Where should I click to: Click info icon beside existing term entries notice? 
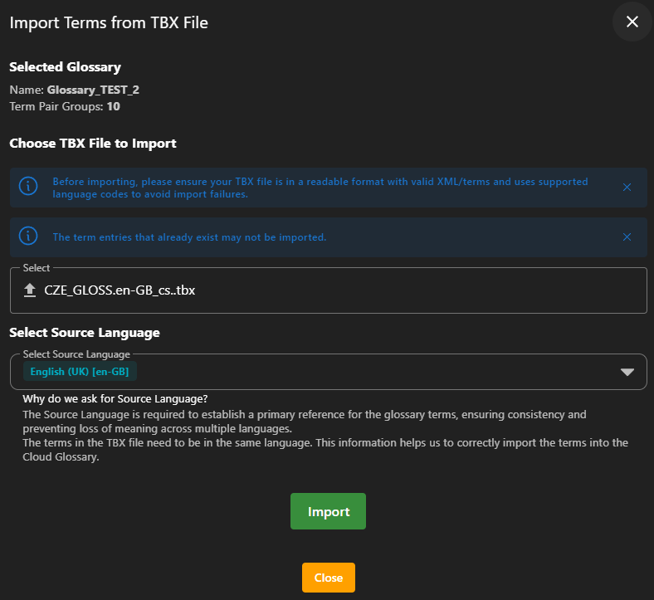(28, 237)
